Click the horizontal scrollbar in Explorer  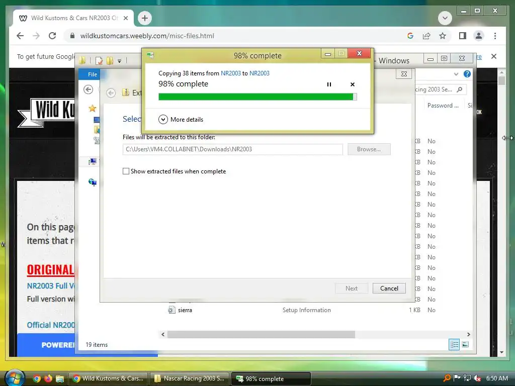point(261,334)
